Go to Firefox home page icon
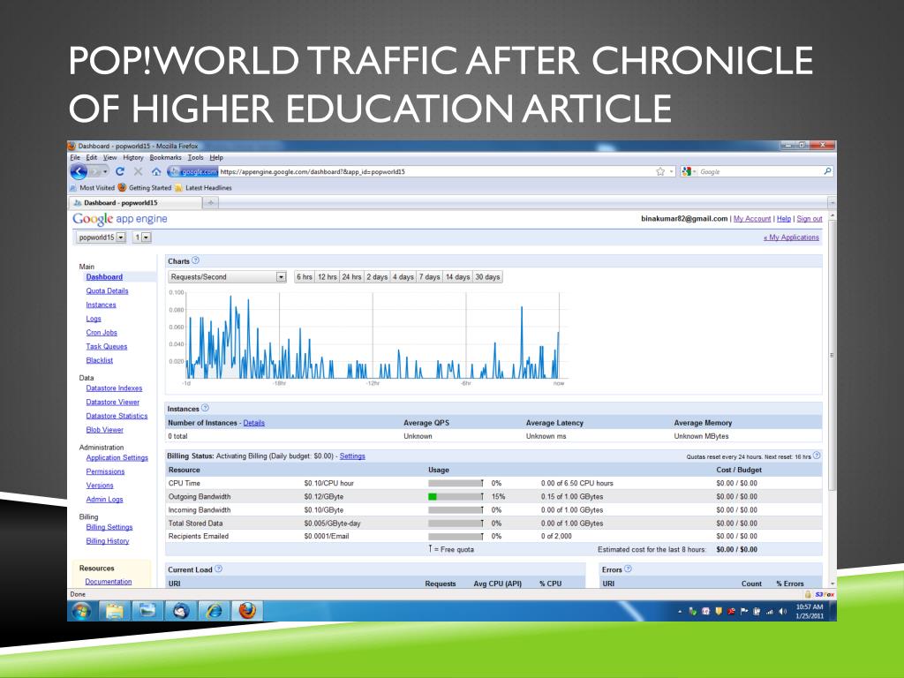 pos(156,171)
